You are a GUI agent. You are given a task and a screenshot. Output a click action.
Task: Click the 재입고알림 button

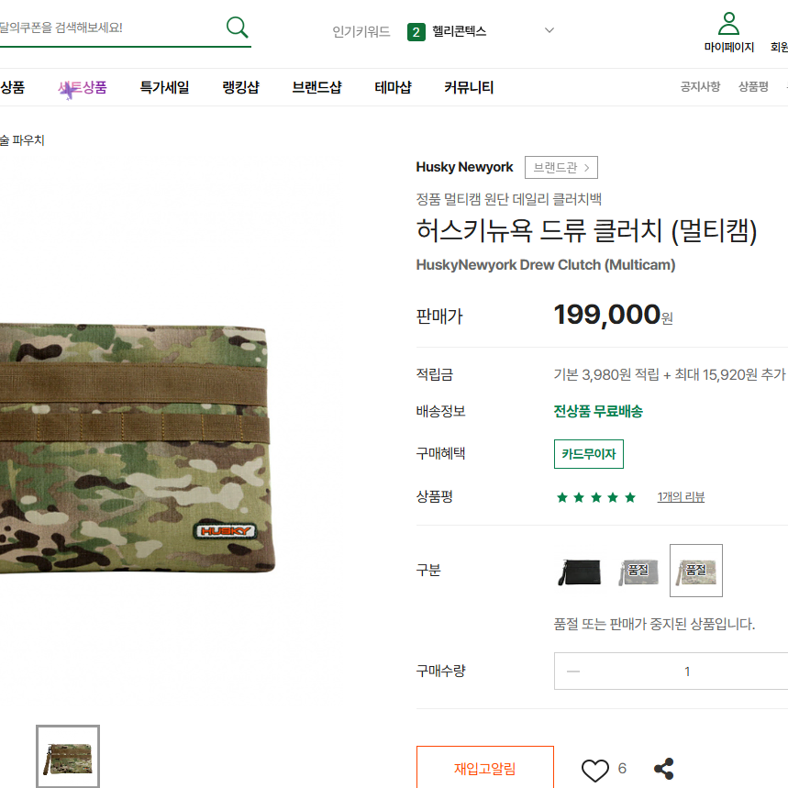pos(485,769)
